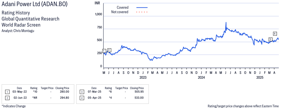Screen dimensions: 282x108
Task: Click Date header in right table
Action: [x=94, y=88]
